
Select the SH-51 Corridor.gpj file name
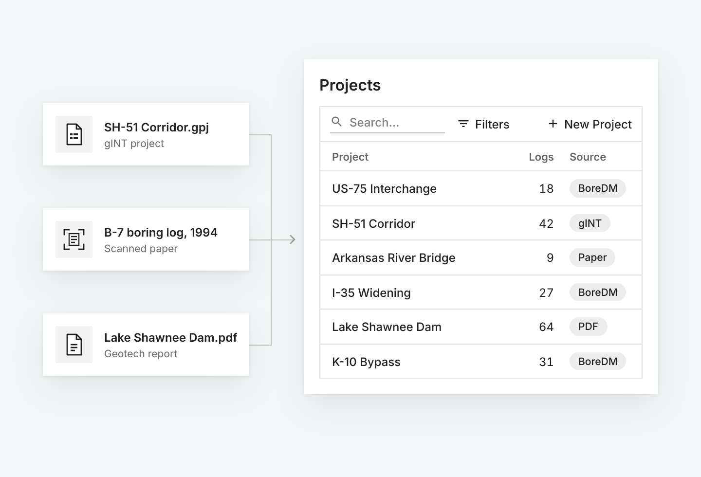[156, 128]
